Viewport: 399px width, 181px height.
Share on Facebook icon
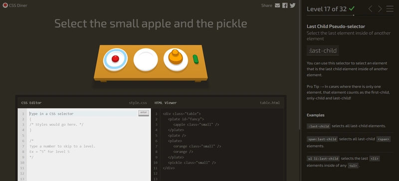pos(285,5)
